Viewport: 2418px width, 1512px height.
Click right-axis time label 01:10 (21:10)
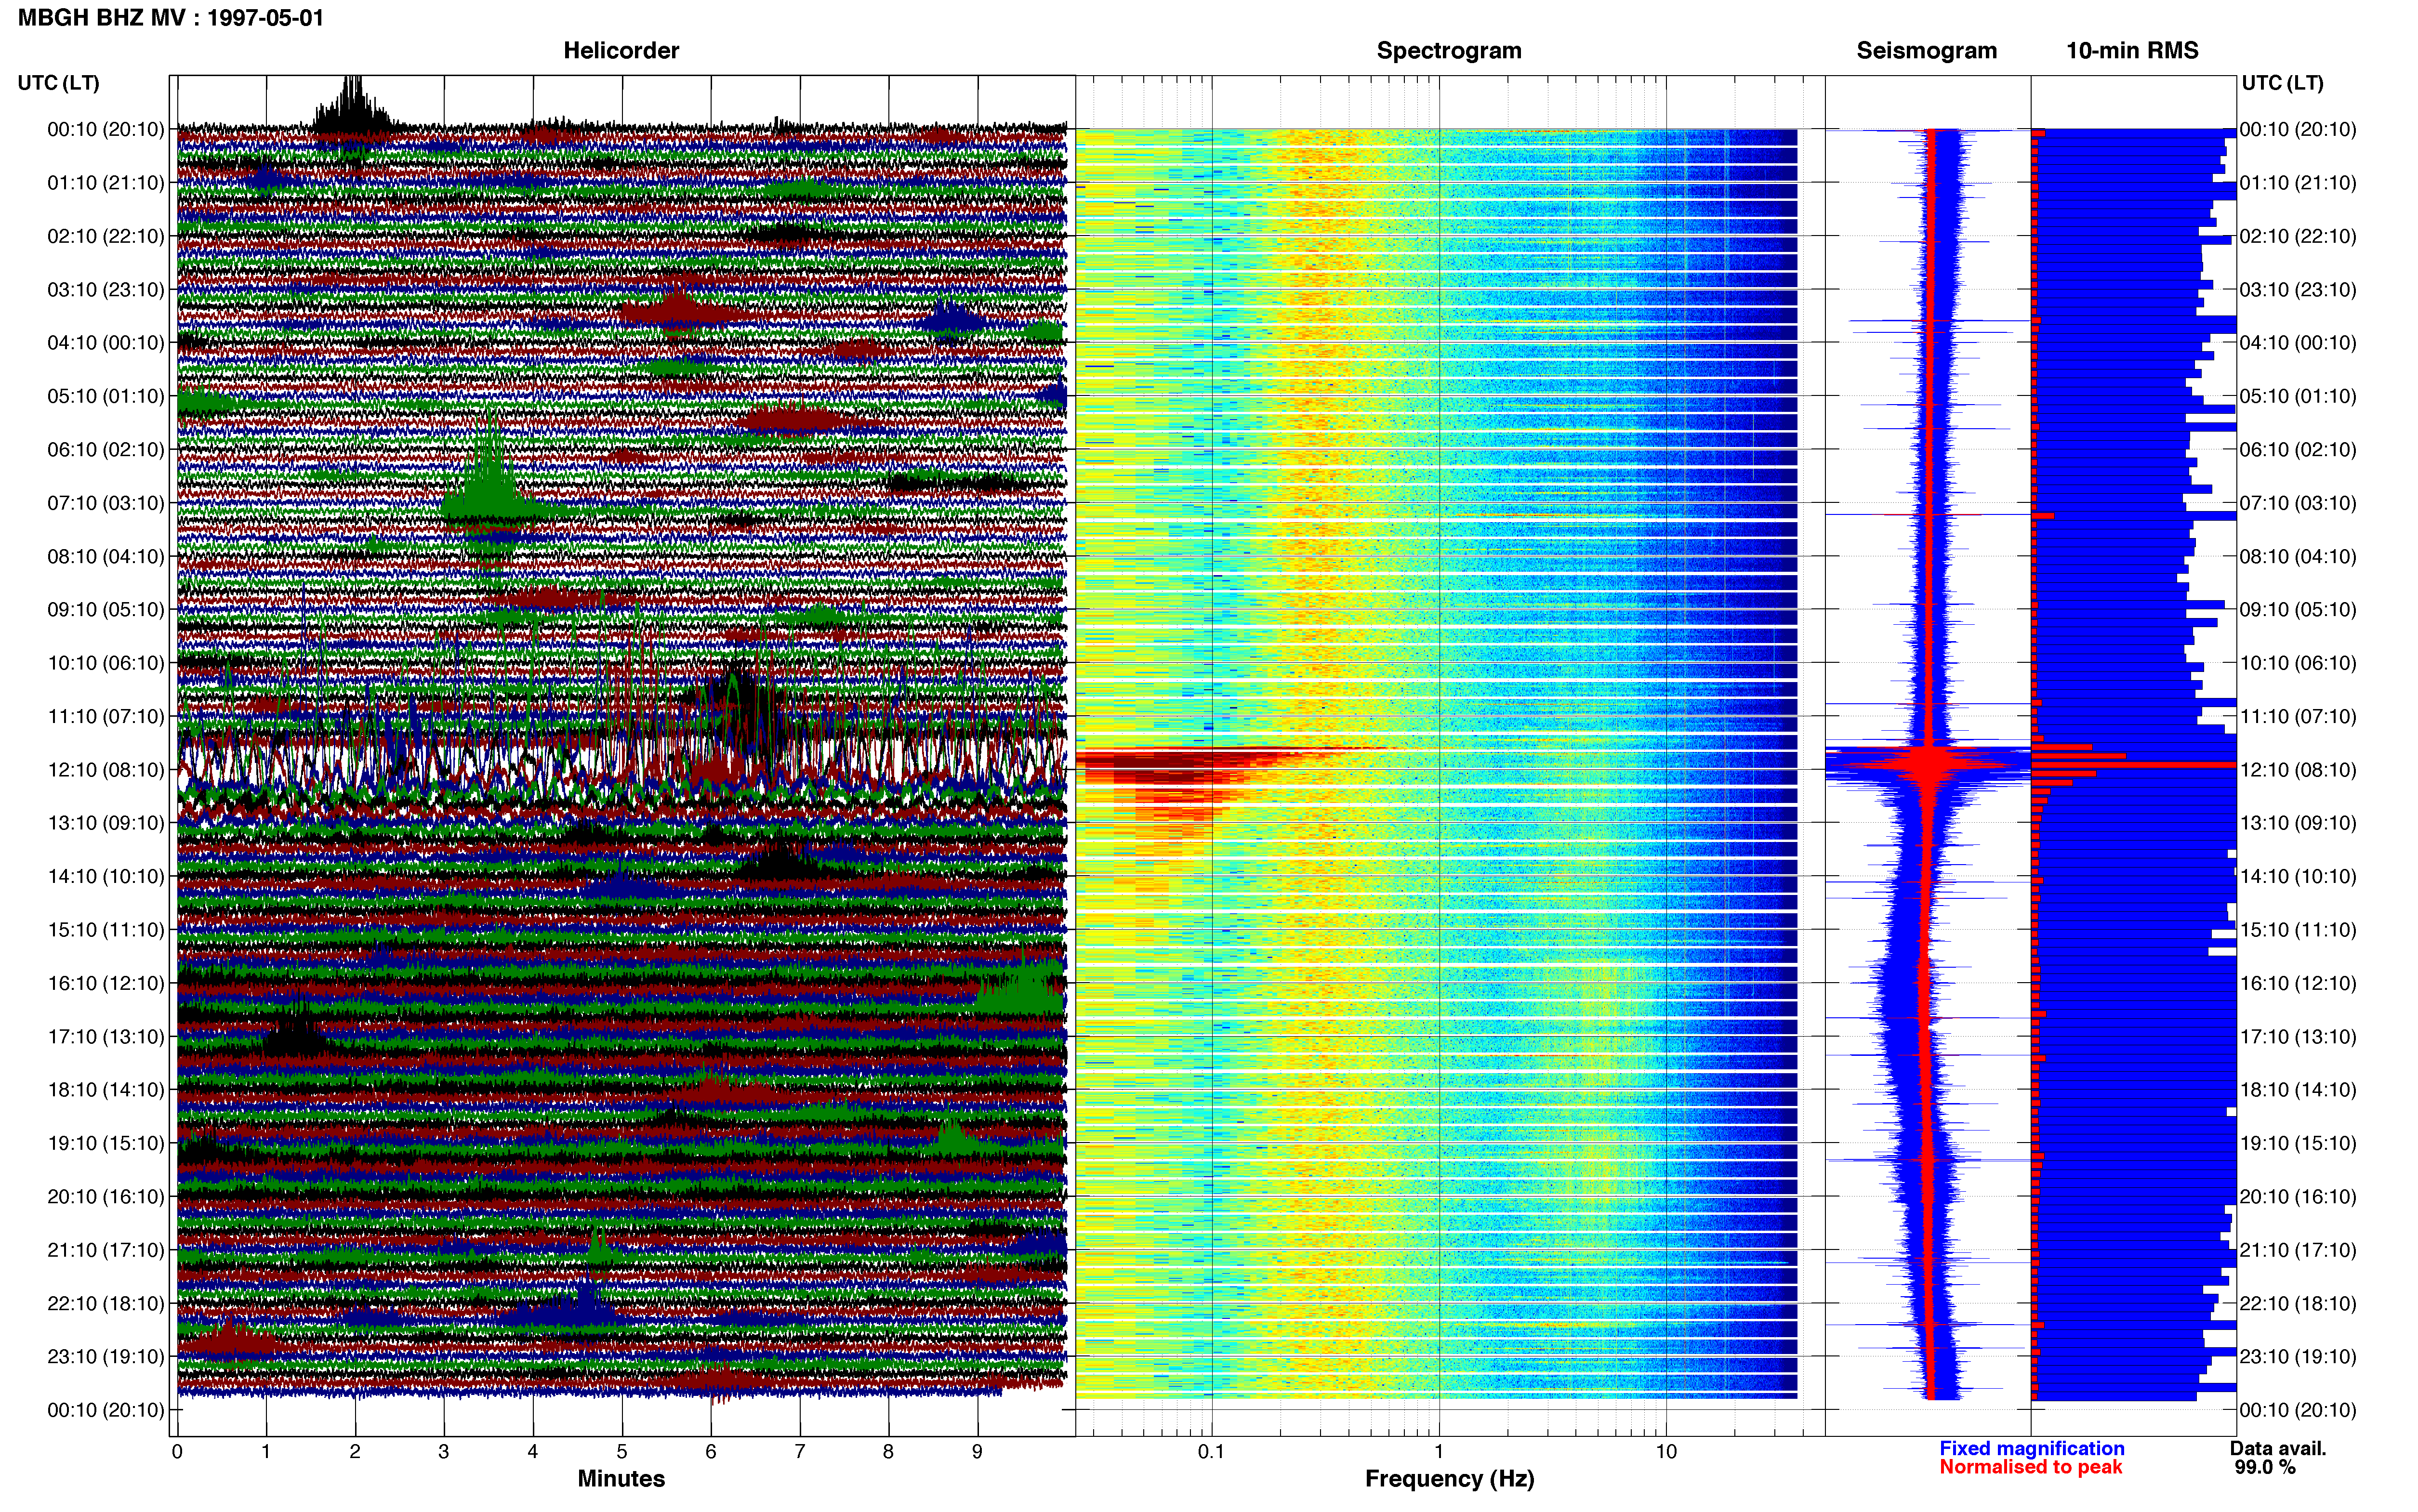(x=2298, y=183)
